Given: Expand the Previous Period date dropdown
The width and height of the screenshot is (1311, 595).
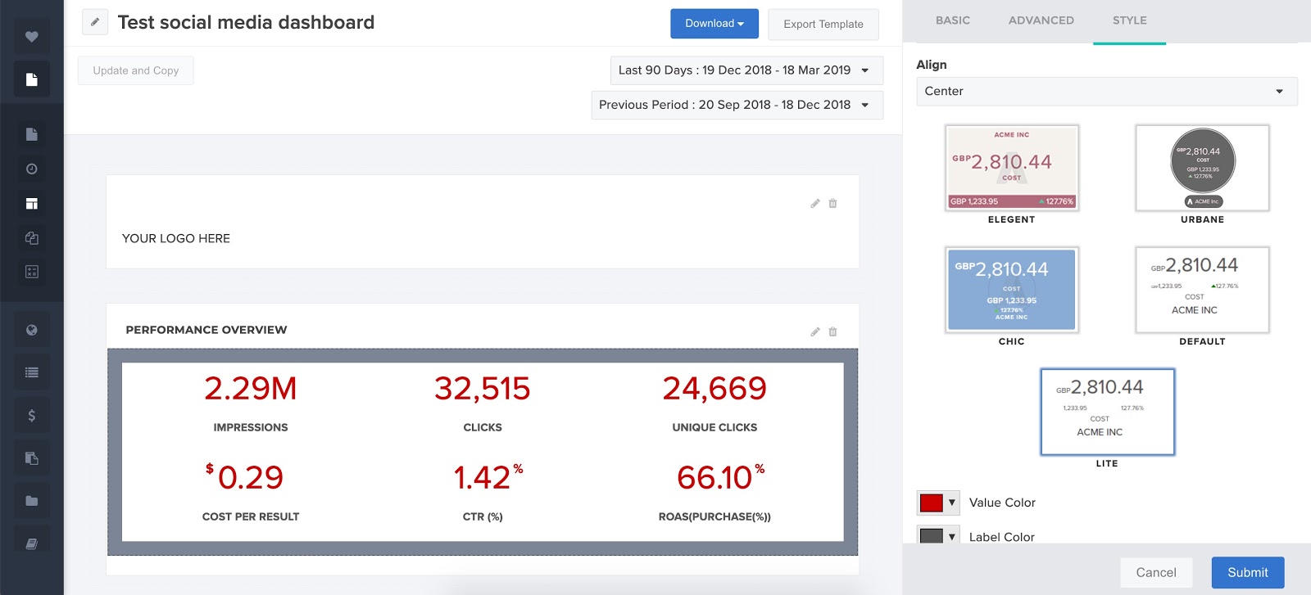Looking at the screenshot, I should coord(737,105).
